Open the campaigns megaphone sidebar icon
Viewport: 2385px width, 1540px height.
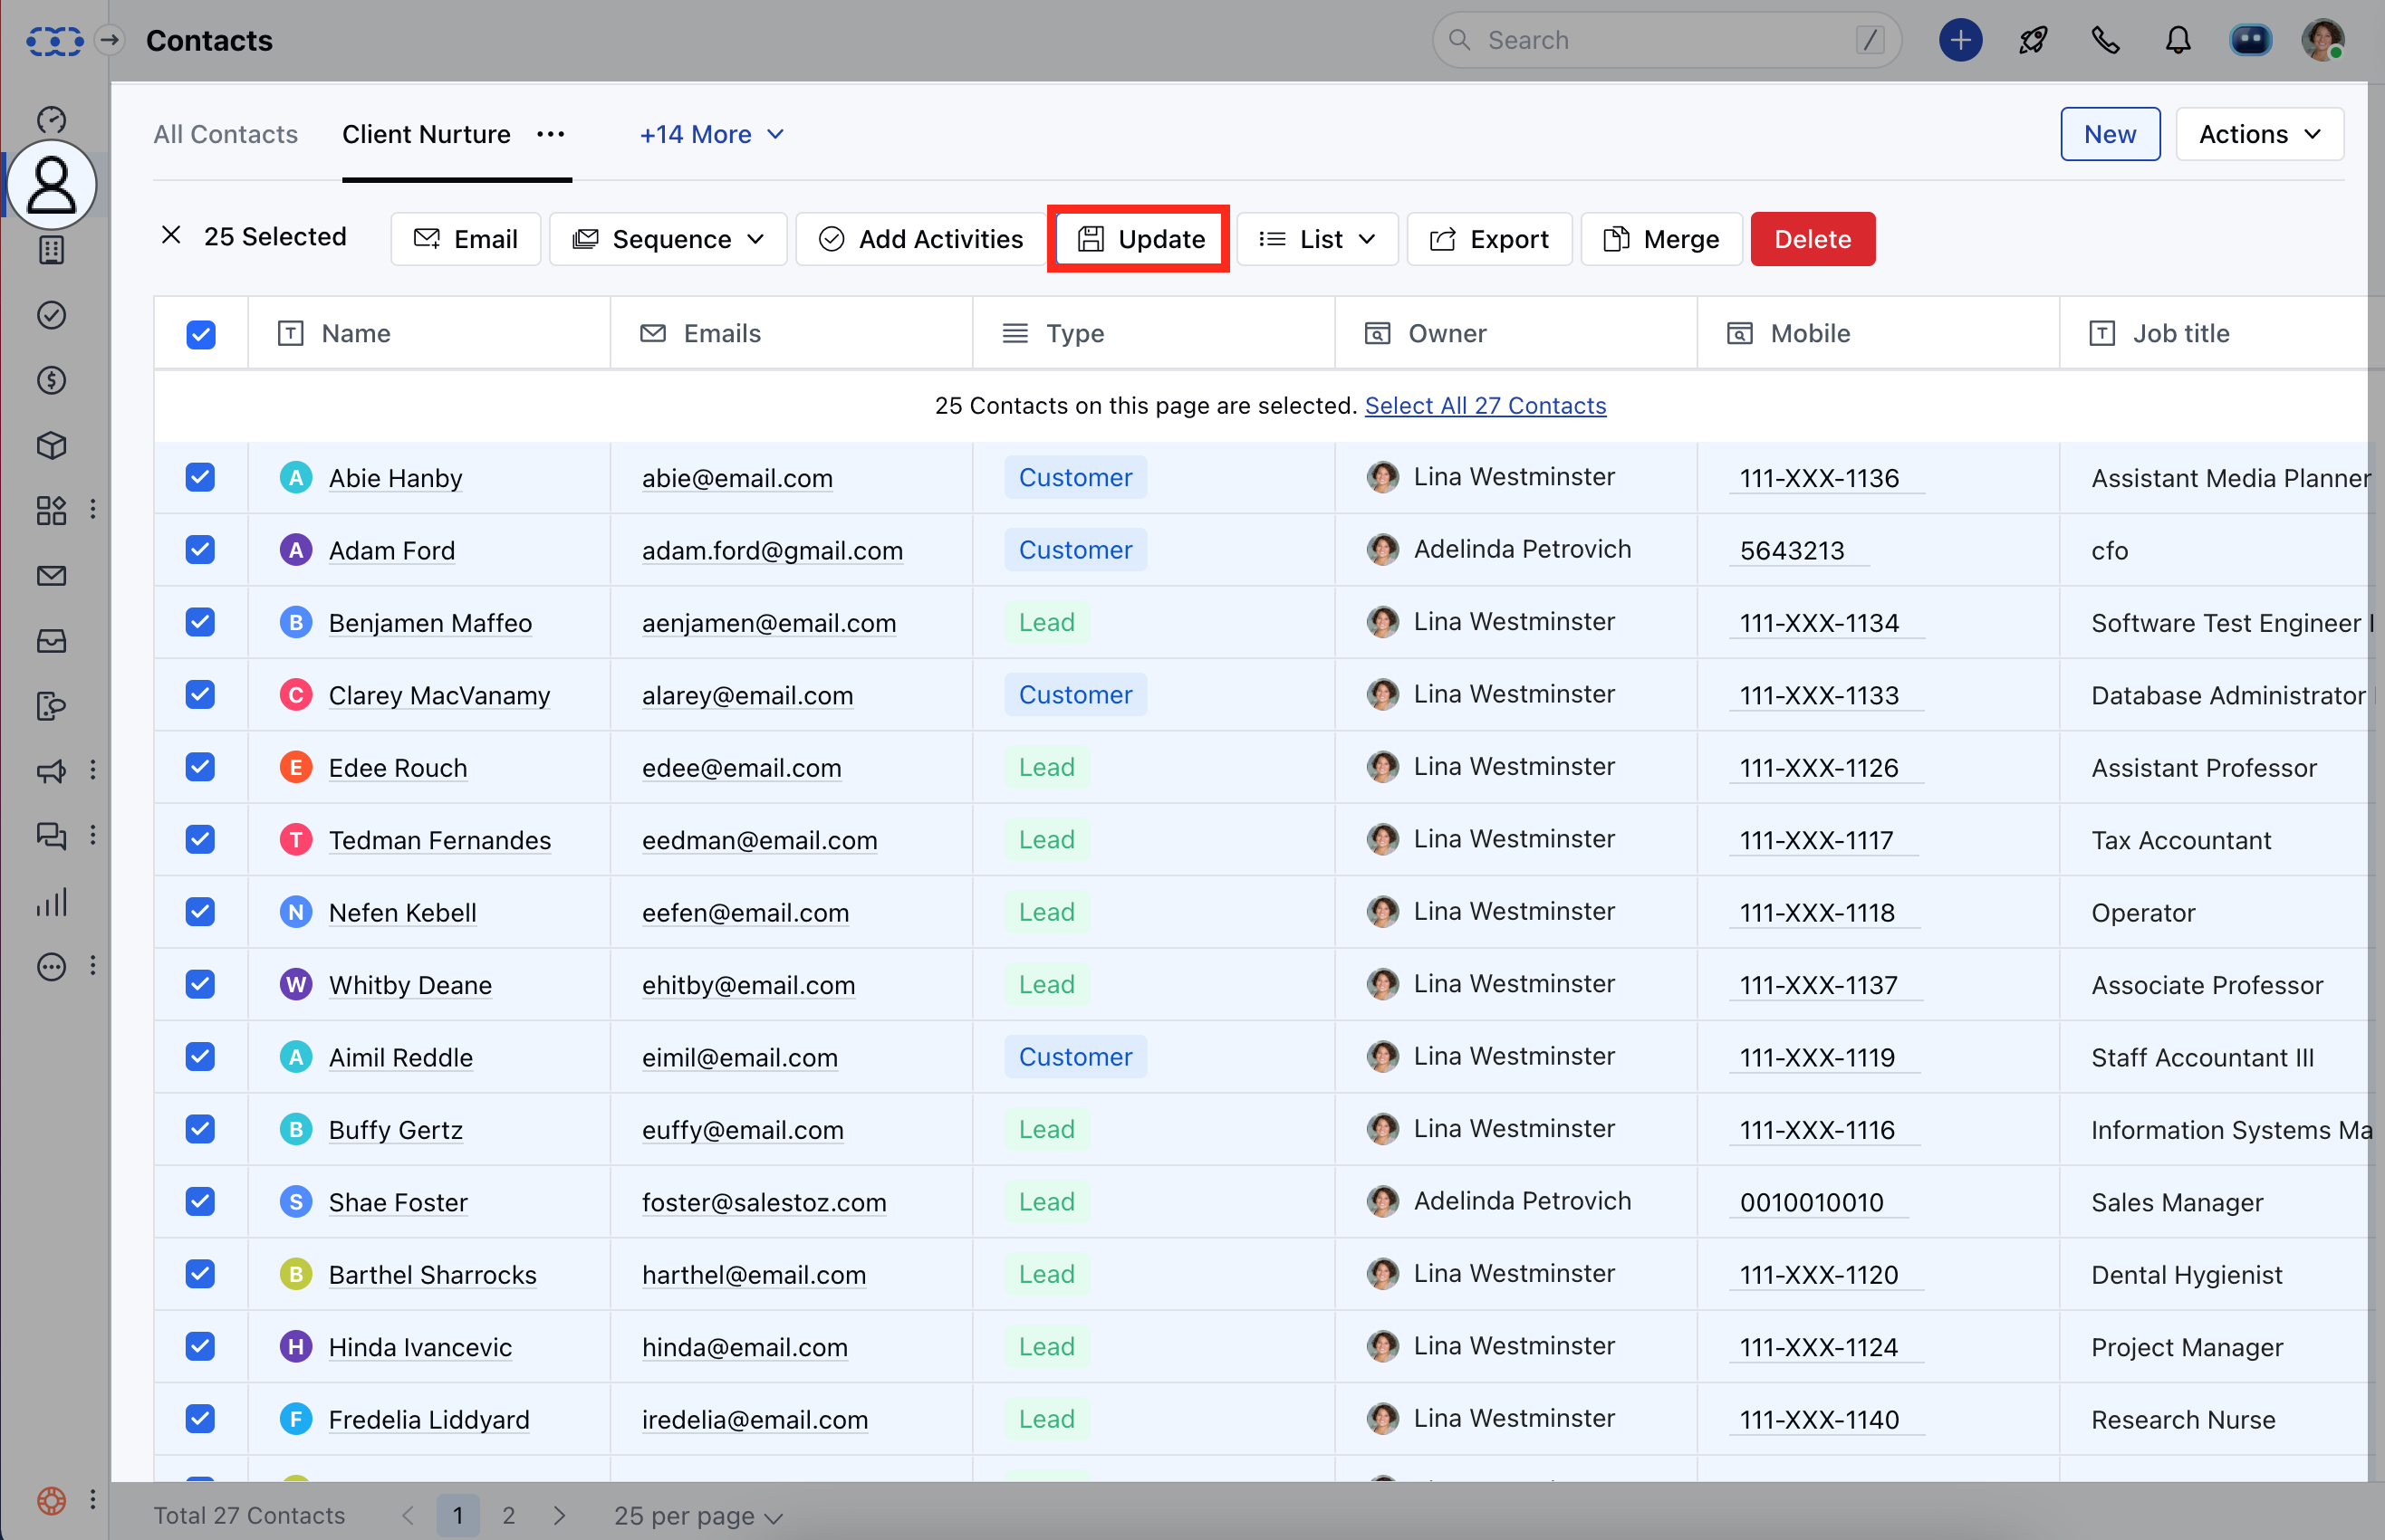tap(51, 771)
